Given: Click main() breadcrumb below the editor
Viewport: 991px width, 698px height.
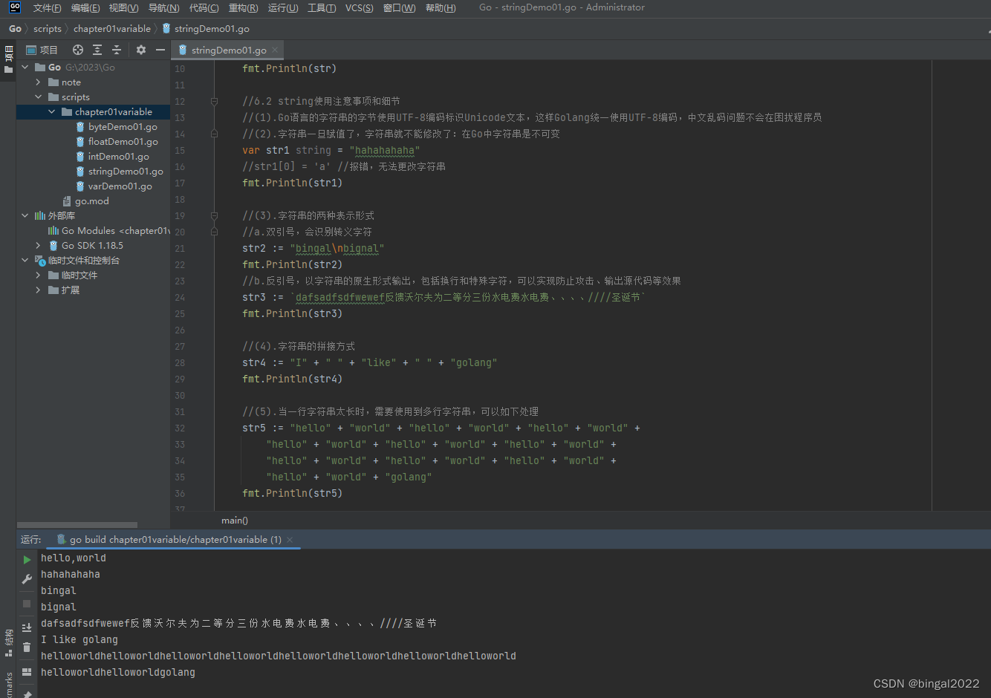Looking at the screenshot, I should [235, 521].
